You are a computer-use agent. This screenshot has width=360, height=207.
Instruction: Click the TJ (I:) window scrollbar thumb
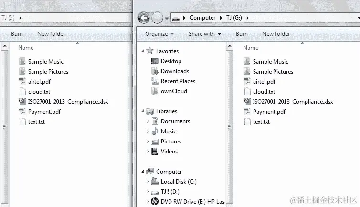[5, 127]
